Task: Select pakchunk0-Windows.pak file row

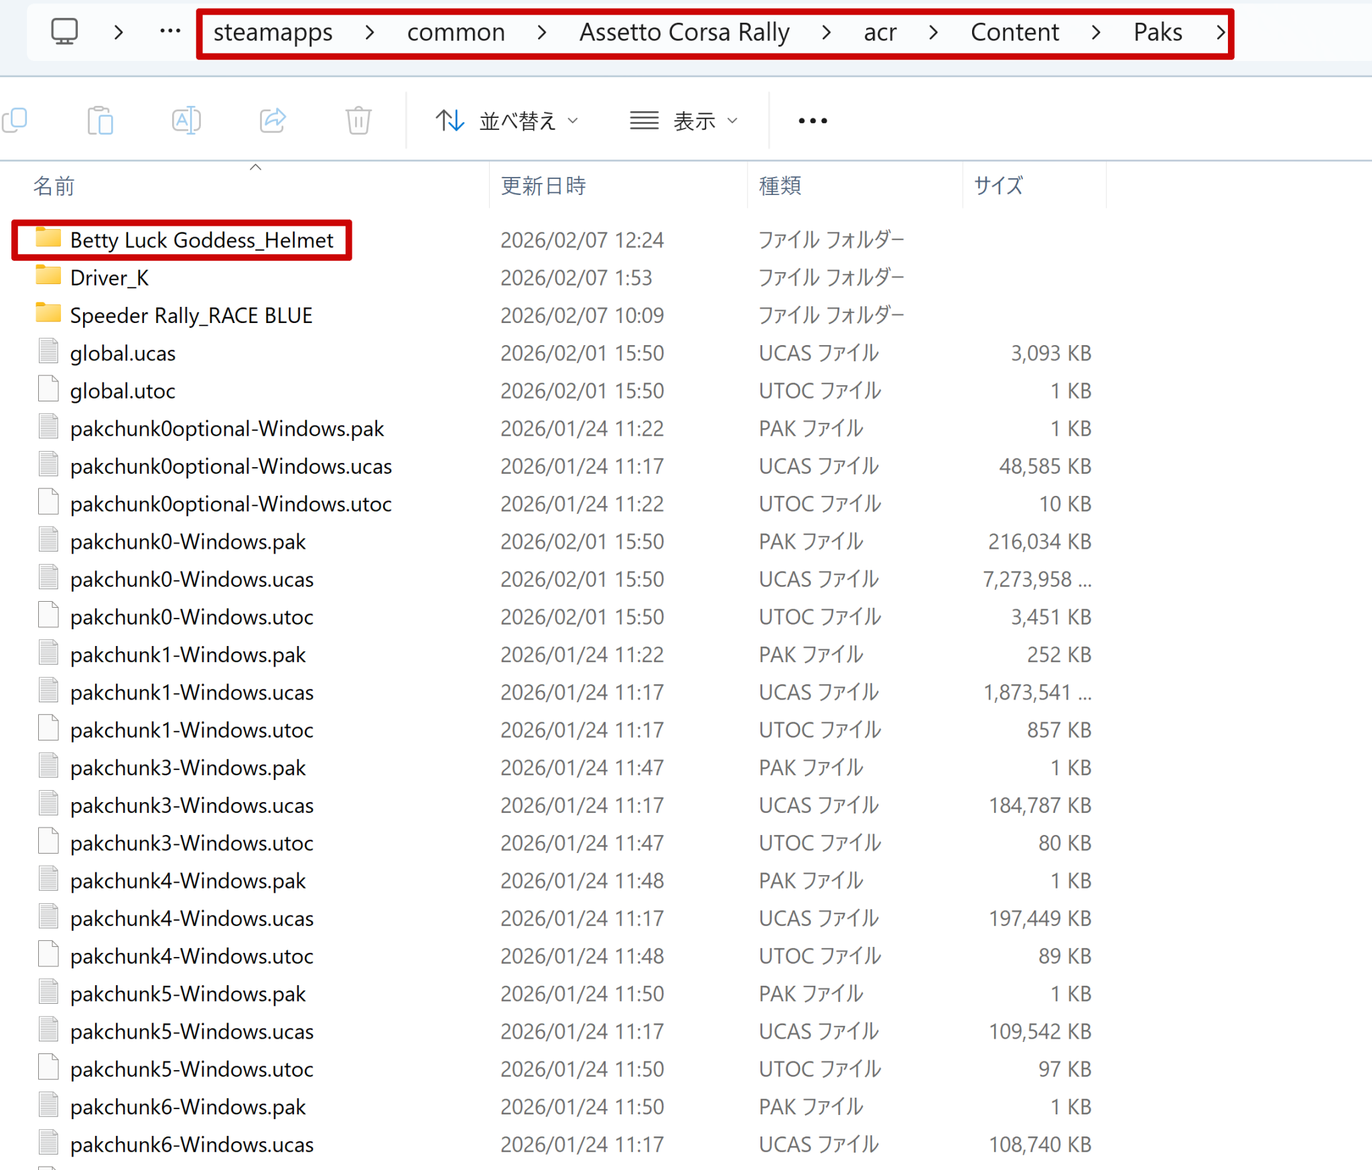Action: 563,541
